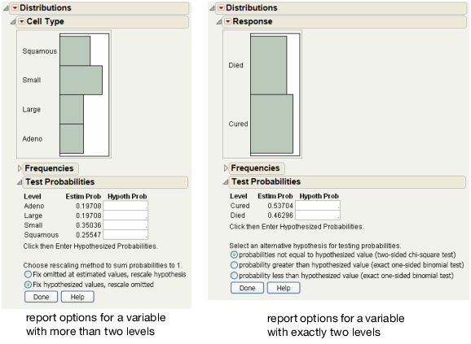Collapse the right Distributions outline
This screenshot has width=471, height=344.
click(x=212, y=8)
